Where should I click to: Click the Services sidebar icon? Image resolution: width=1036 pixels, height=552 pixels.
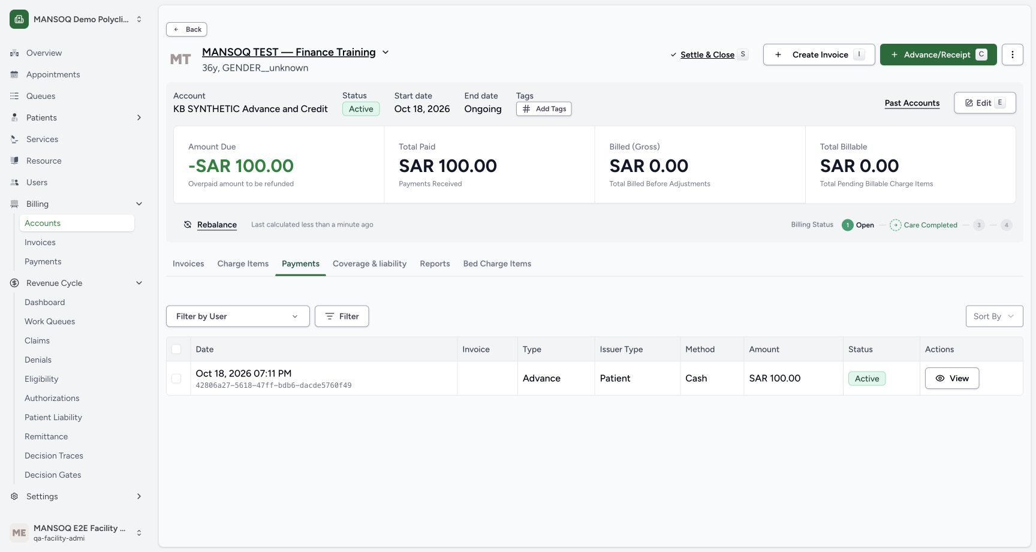tap(14, 139)
